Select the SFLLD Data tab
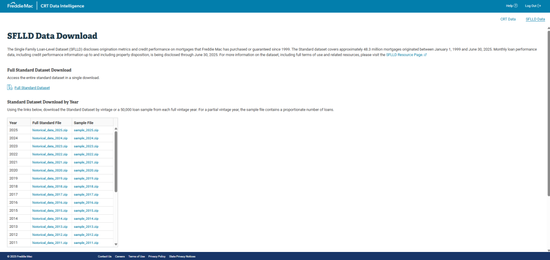This screenshot has height=260, width=550. [x=535, y=19]
